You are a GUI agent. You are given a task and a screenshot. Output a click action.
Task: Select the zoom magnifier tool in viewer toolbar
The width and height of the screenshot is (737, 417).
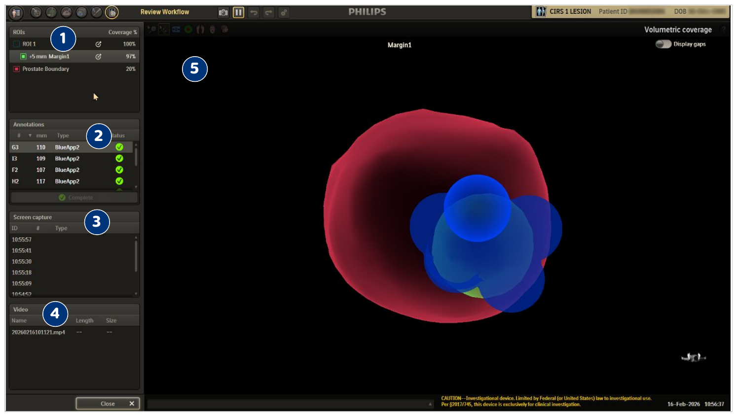point(152,30)
